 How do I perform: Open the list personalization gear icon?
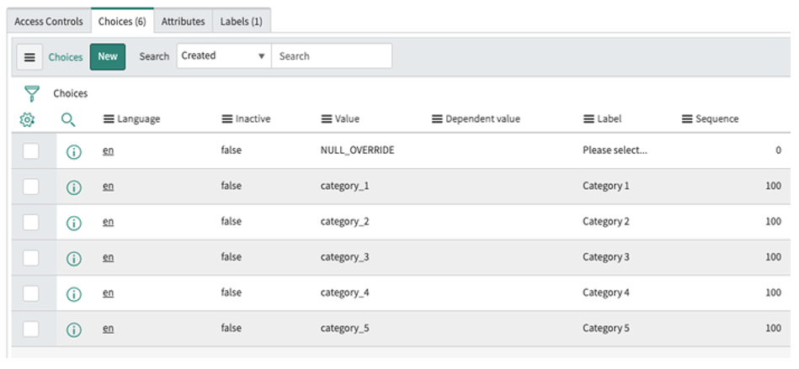point(27,119)
